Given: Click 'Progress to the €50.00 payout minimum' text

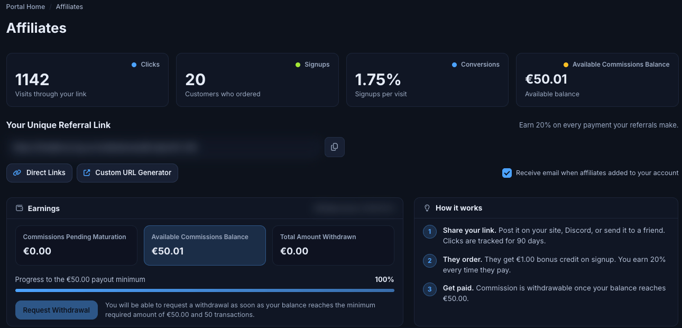Looking at the screenshot, I should (x=80, y=279).
